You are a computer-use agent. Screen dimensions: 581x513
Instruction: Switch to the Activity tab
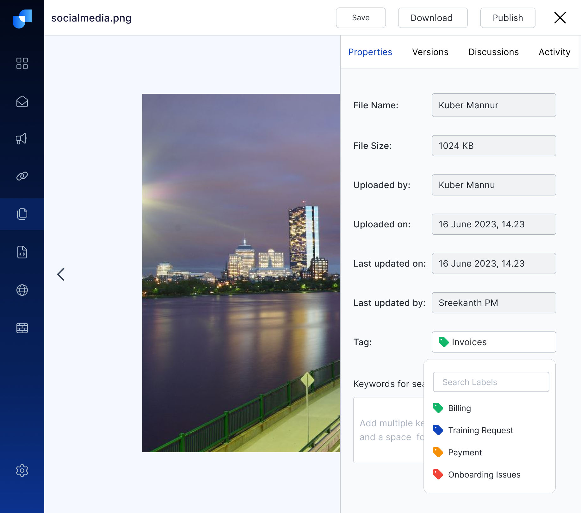coord(554,52)
